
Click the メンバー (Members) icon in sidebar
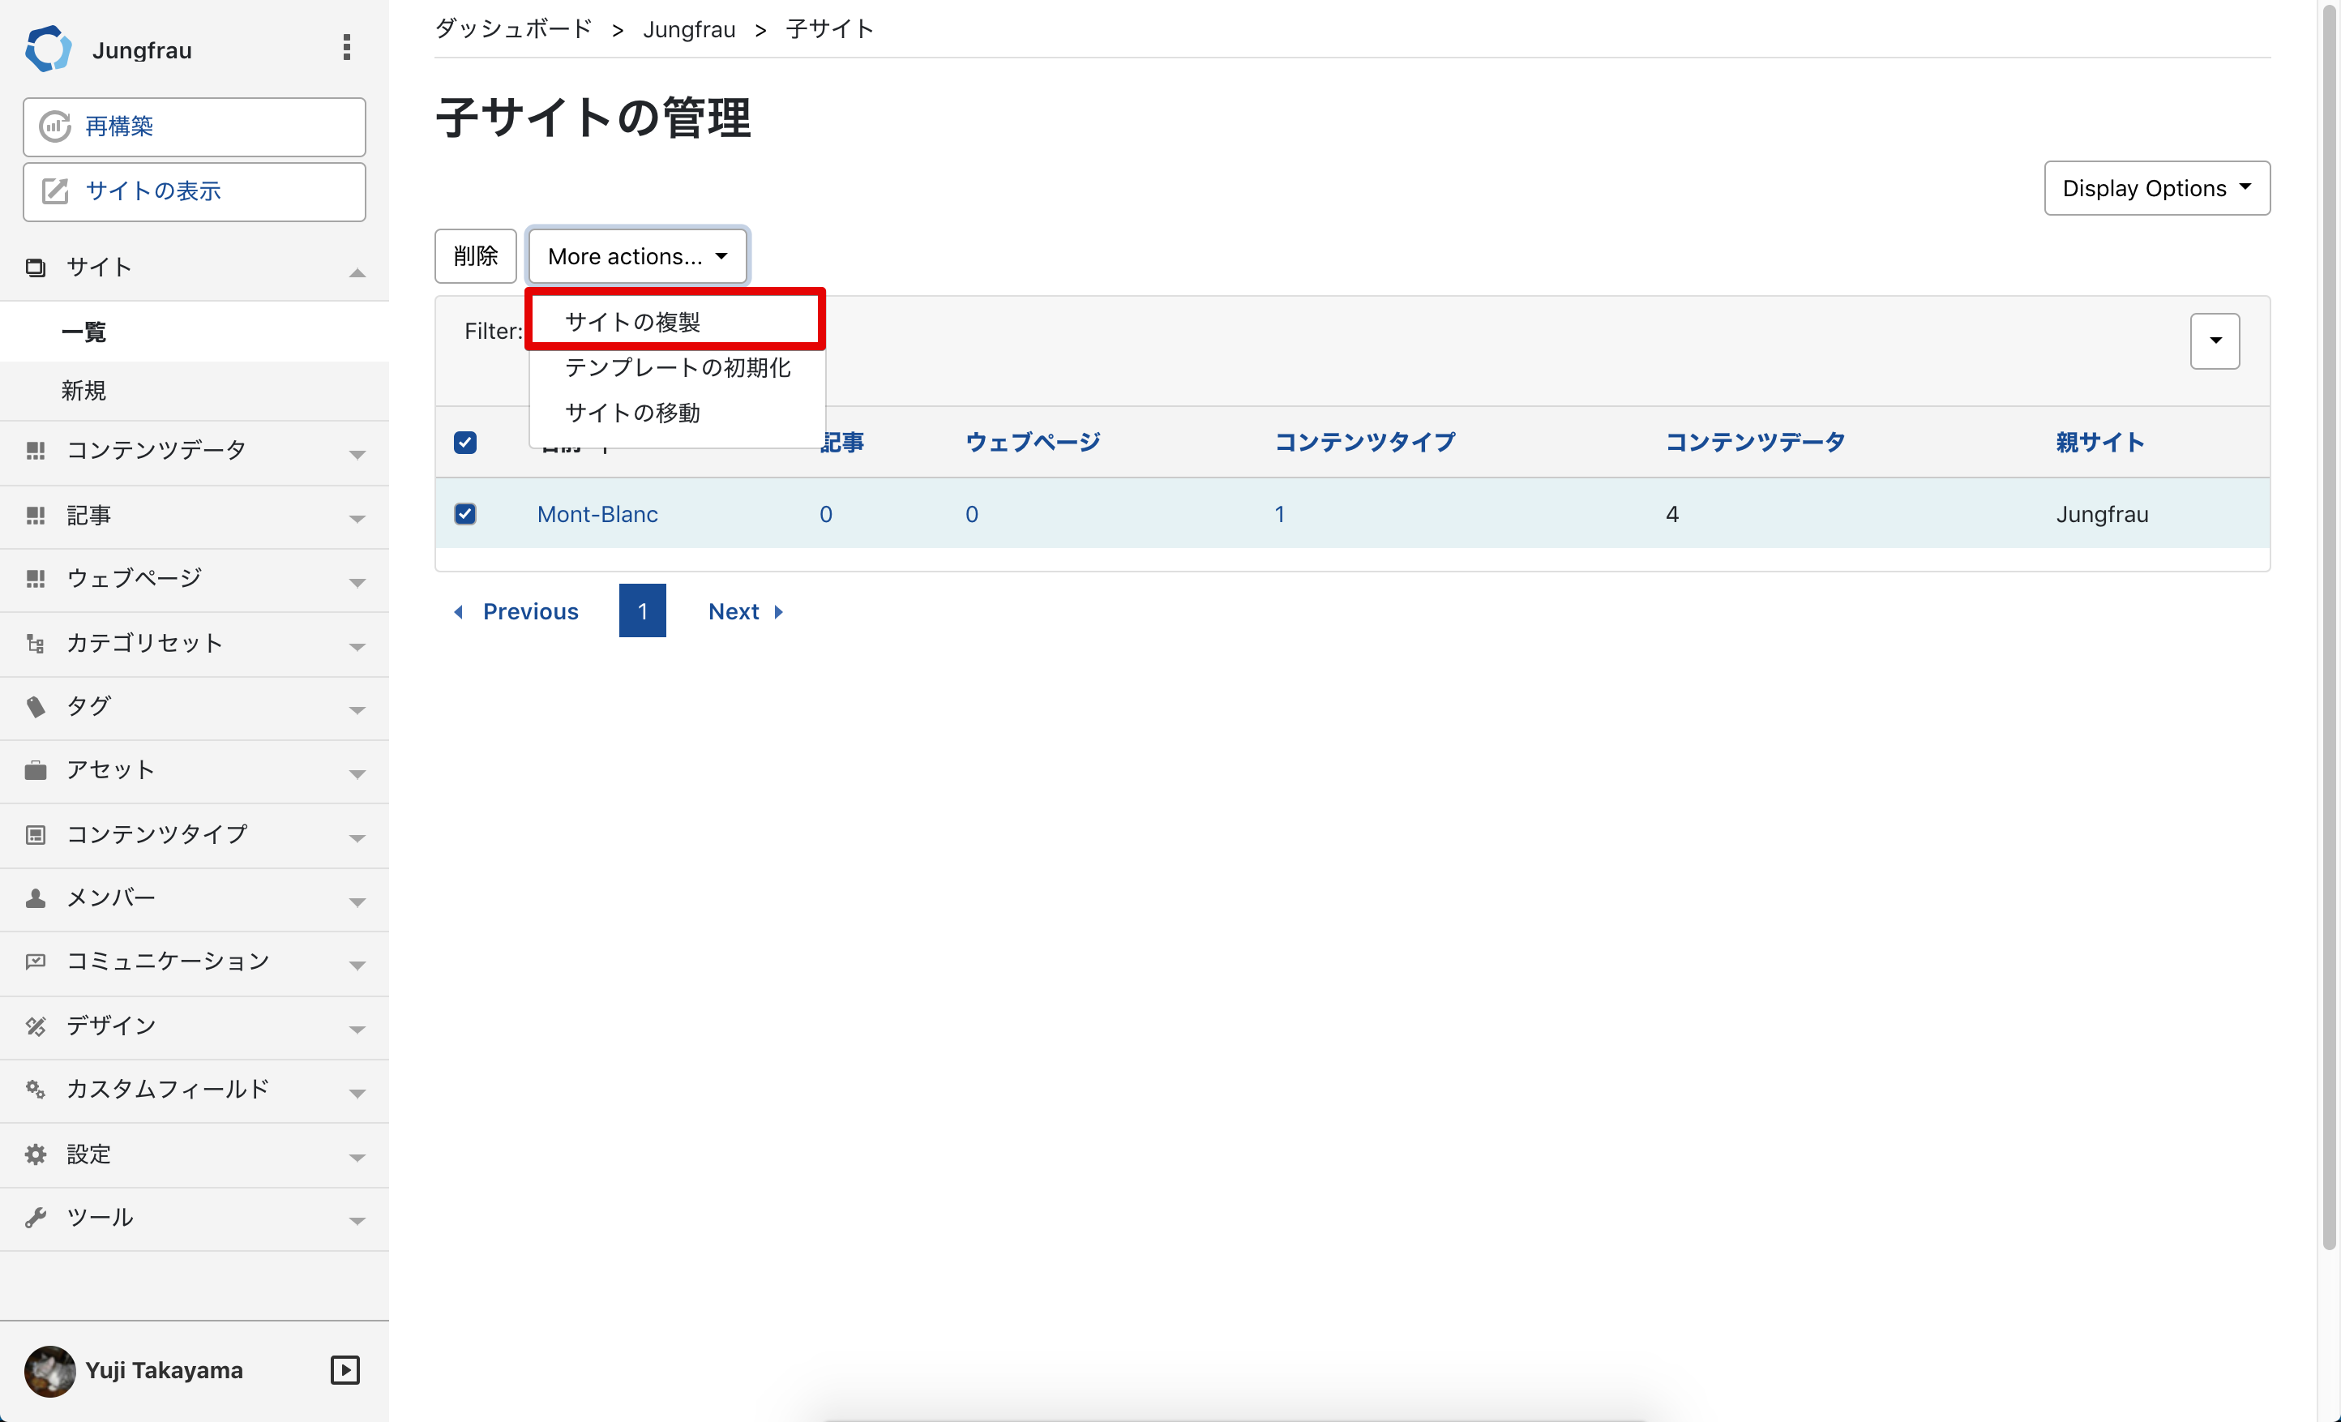coord(36,897)
